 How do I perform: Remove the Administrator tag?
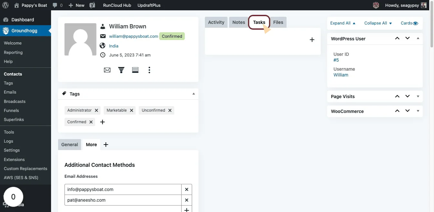(x=96, y=110)
